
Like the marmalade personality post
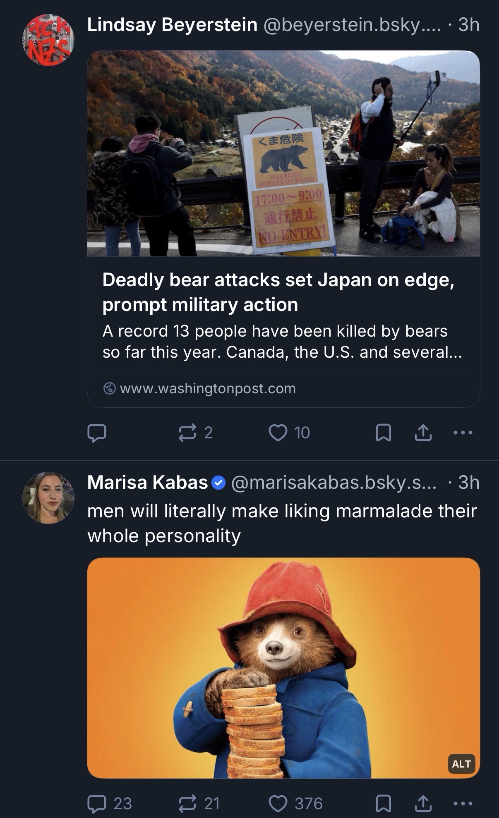tap(278, 804)
